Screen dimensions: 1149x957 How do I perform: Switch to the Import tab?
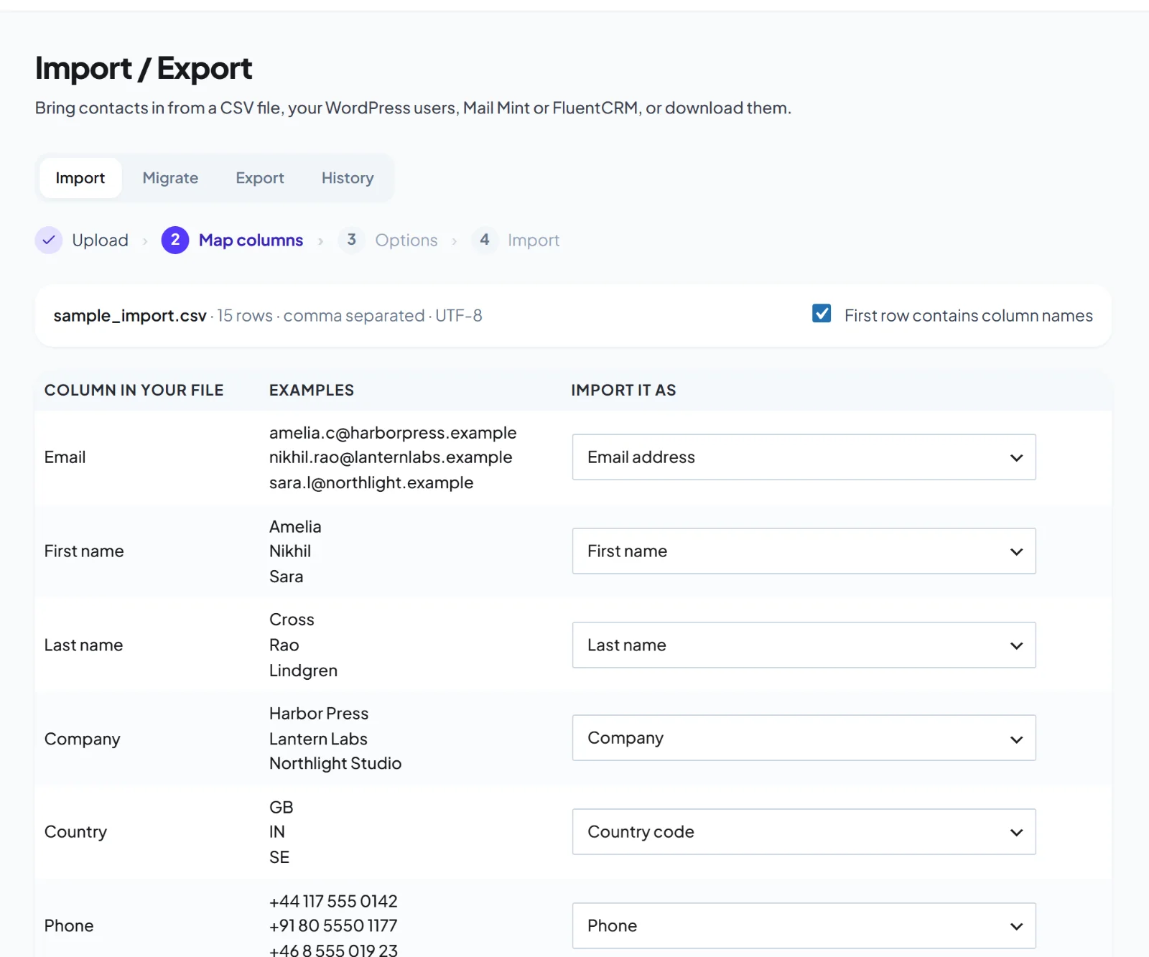click(80, 178)
